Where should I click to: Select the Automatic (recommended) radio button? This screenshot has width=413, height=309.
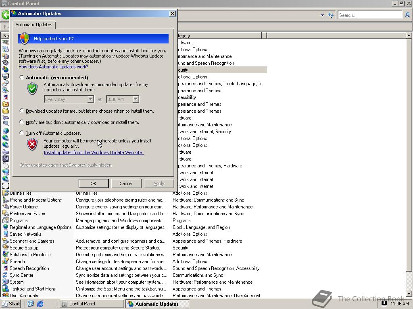pyautogui.click(x=22, y=78)
